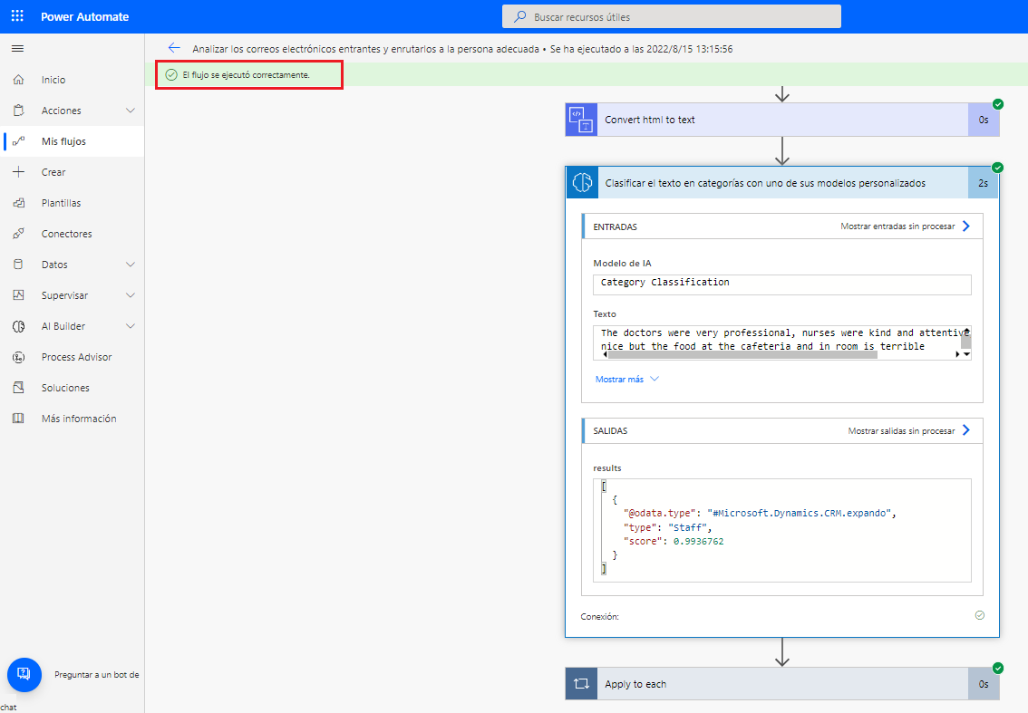The image size is (1028, 713).
Task: Click the results JSON output box
Action: pos(782,530)
